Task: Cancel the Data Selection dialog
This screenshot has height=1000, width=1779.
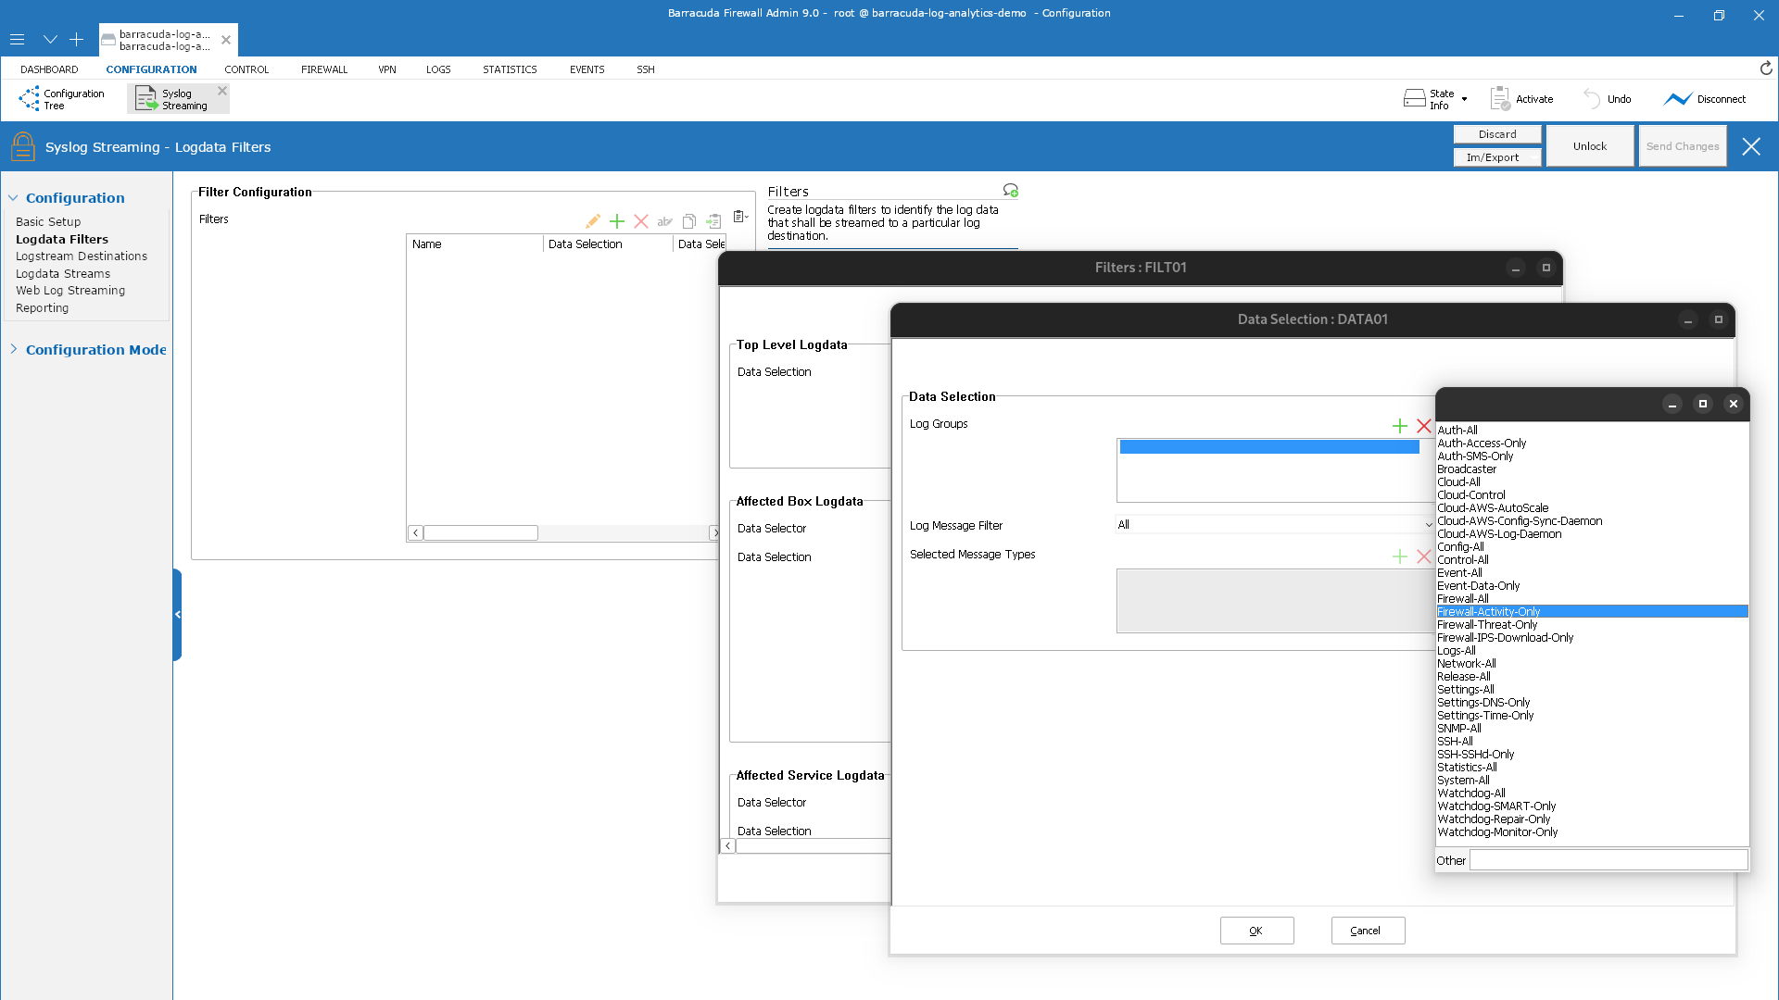Action: tap(1368, 931)
